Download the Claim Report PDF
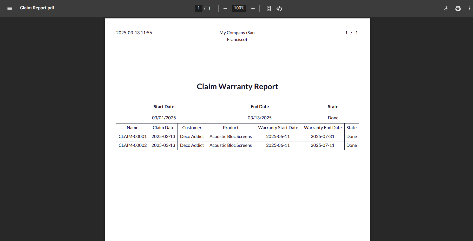The image size is (473, 241). point(446,8)
